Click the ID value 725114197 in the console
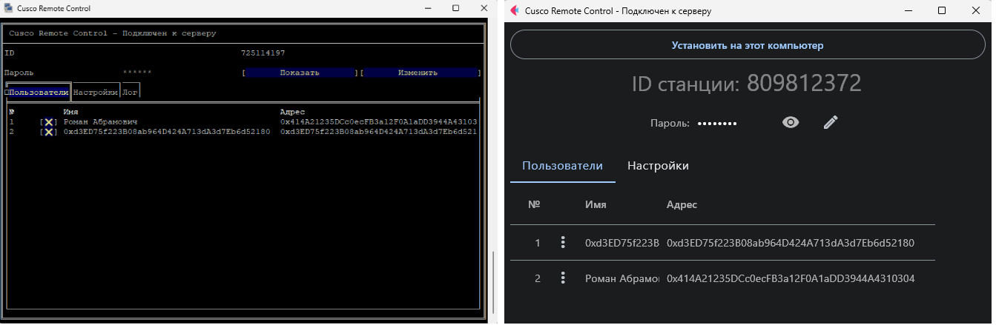 [x=263, y=53]
